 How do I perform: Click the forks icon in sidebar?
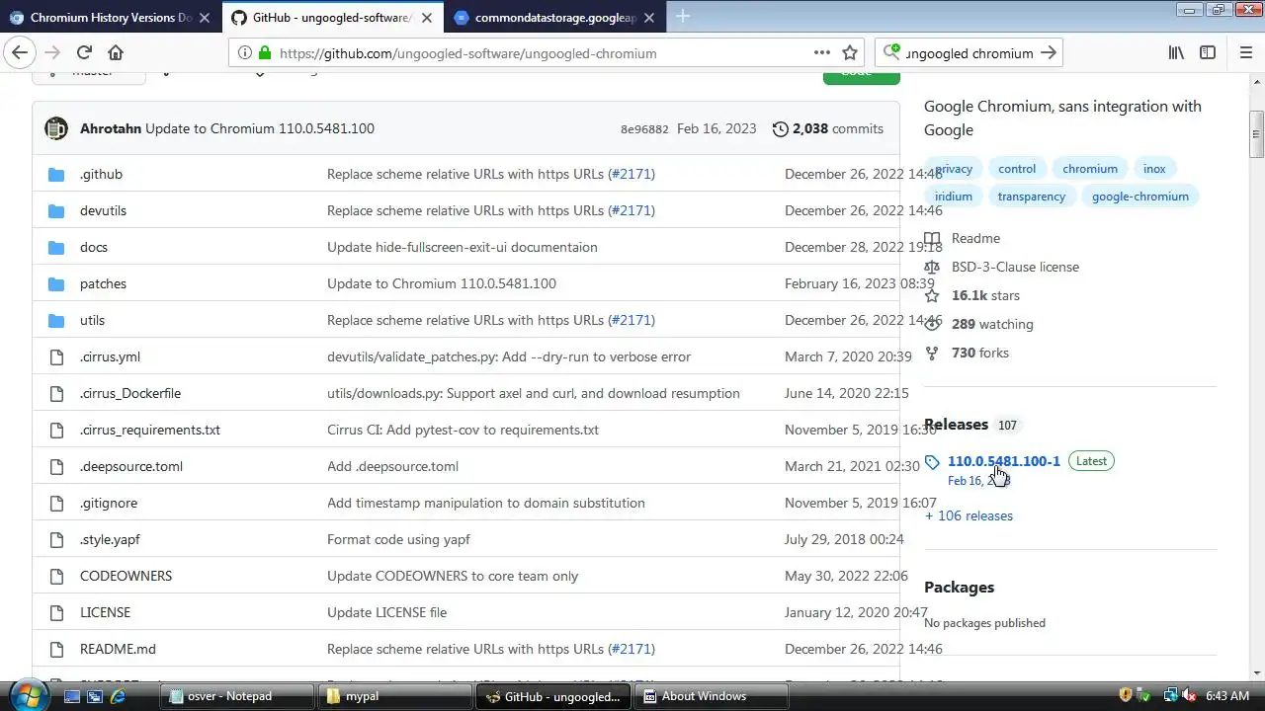coord(932,354)
